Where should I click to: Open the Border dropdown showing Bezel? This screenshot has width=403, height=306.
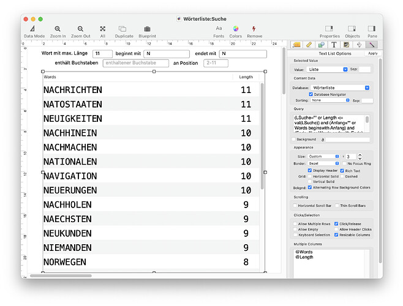pyautogui.click(x=323, y=163)
